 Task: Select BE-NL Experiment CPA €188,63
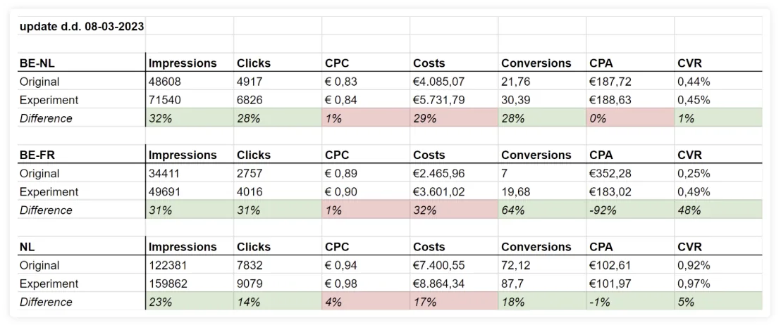pyautogui.click(x=630, y=99)
